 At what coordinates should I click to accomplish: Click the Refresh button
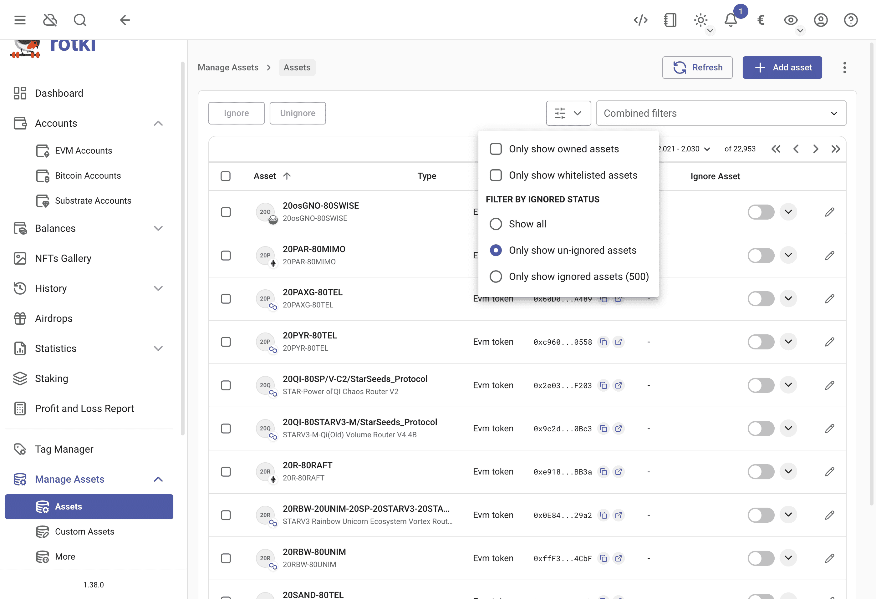697,68
